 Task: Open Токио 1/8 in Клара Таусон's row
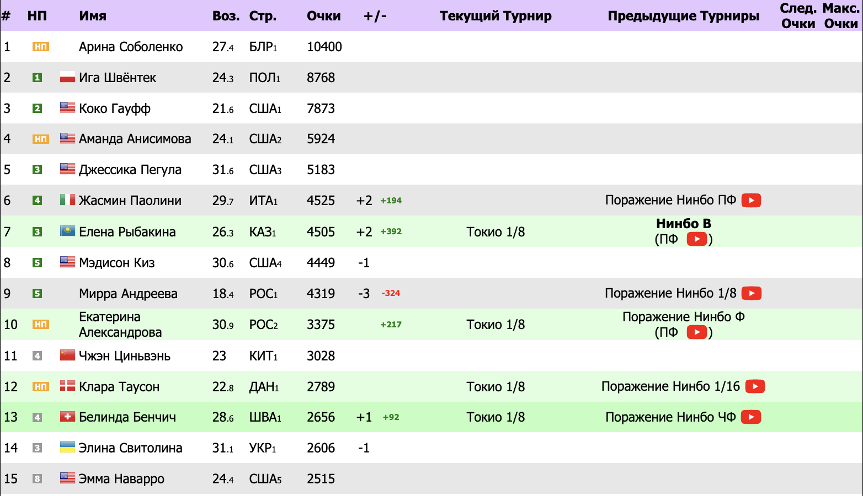pos(496,386)
